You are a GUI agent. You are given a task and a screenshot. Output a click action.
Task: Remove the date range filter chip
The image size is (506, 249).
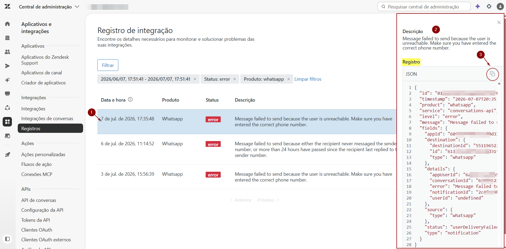(x=195, y=79)
